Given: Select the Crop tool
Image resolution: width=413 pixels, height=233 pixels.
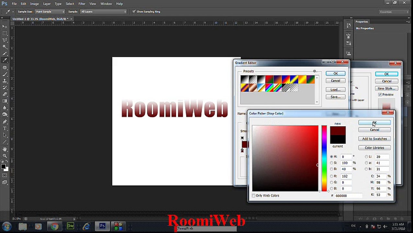Looking at the screenshot, I should (x=5, y=53).
